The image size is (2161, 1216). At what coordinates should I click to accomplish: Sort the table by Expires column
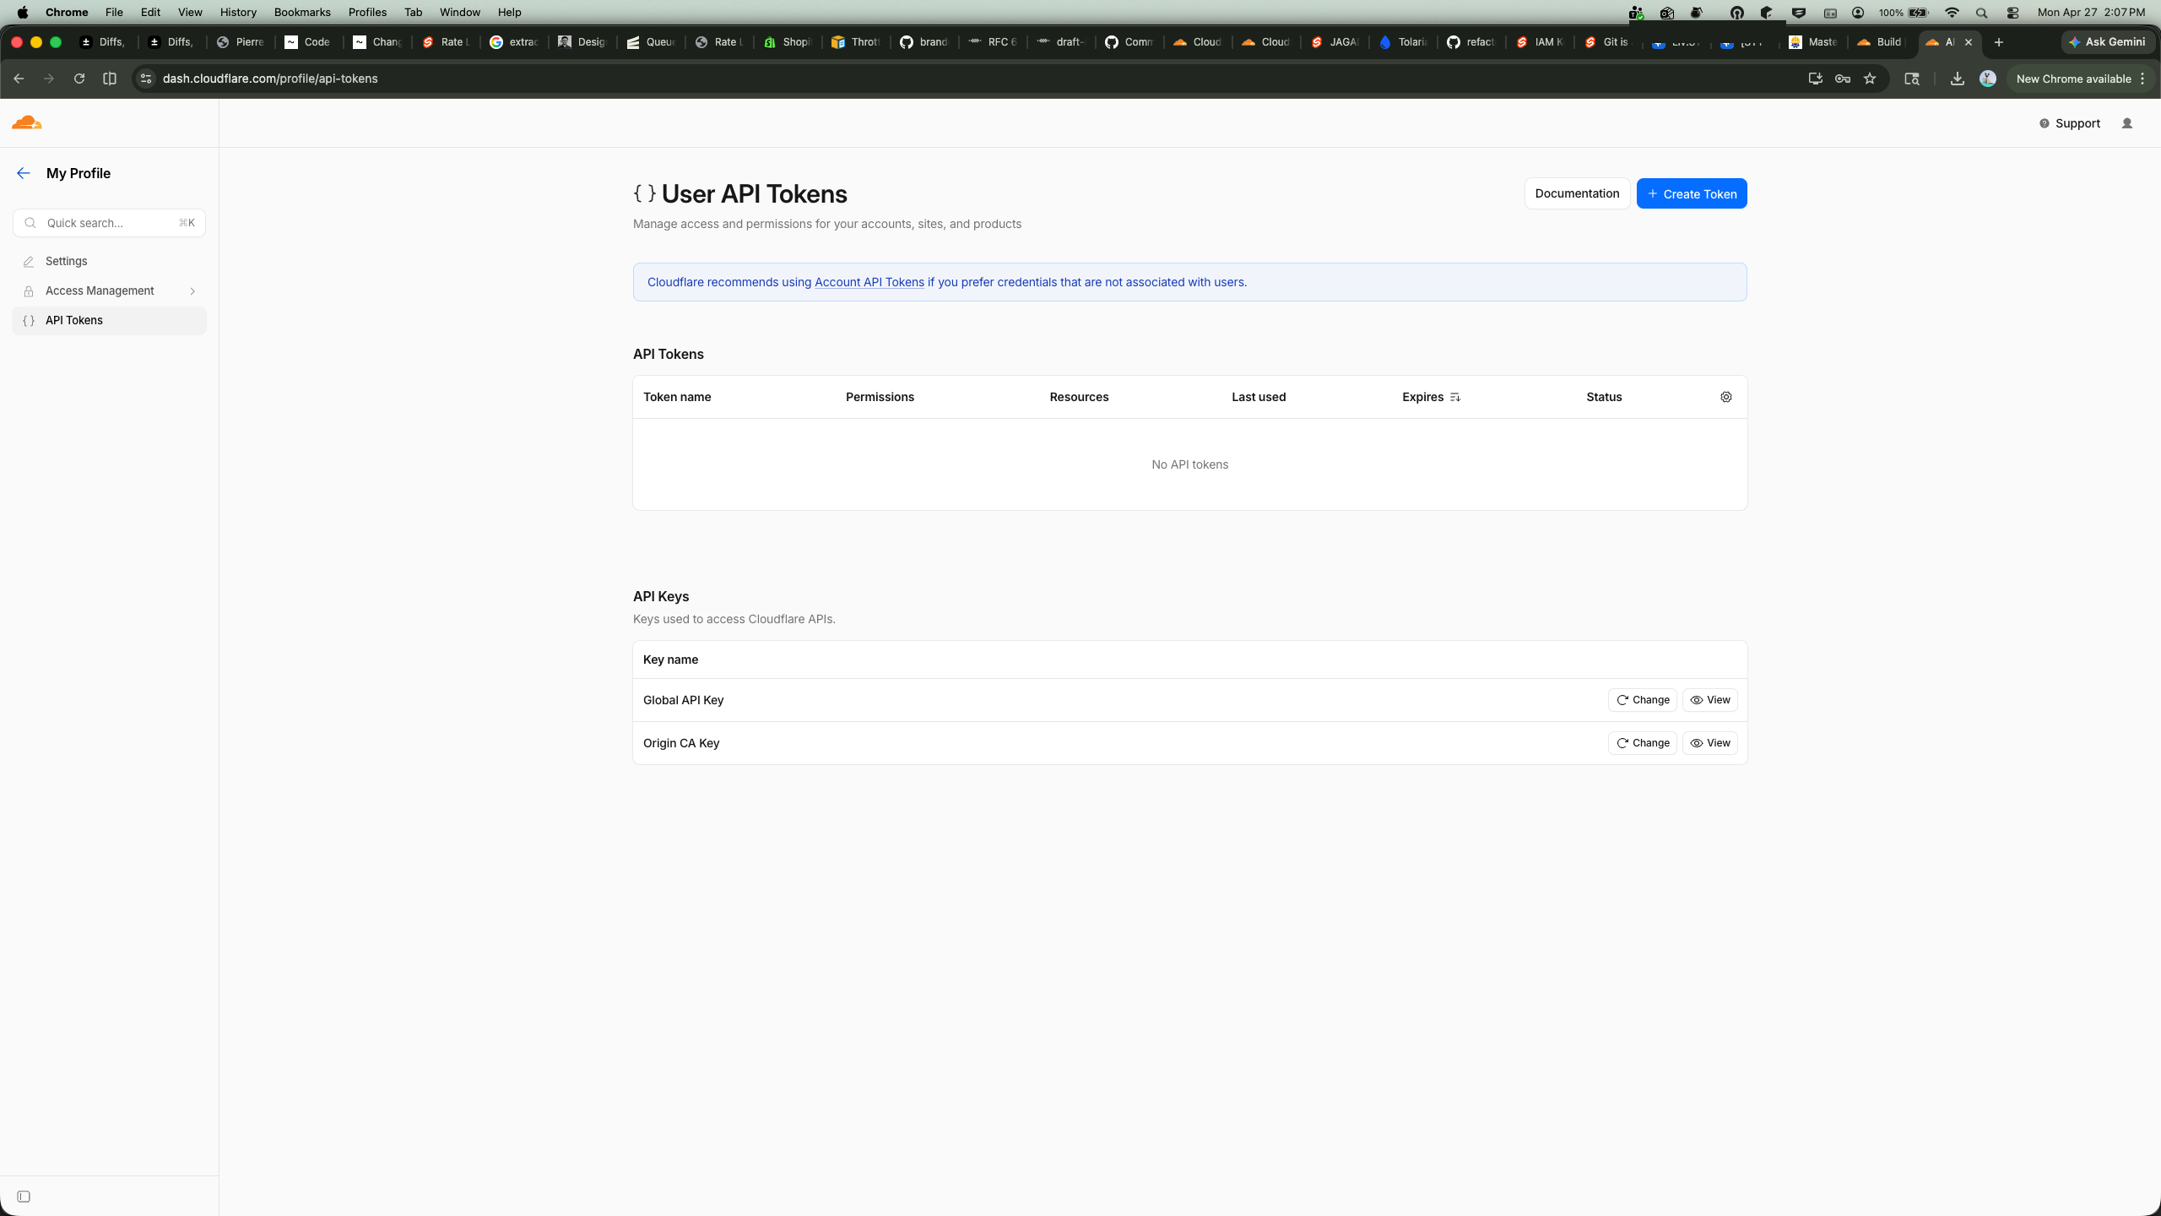click(1454, 397)
